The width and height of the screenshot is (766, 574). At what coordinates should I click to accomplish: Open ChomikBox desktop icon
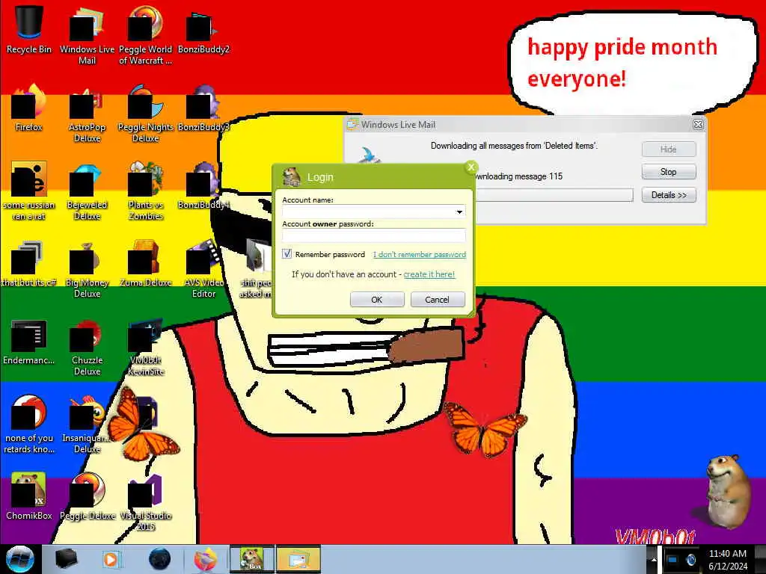(29, 496)
